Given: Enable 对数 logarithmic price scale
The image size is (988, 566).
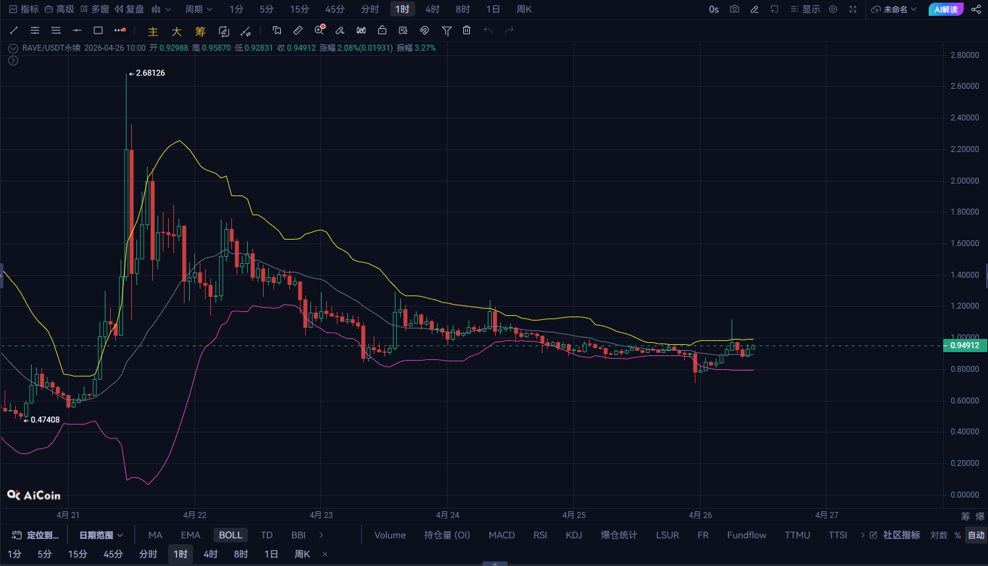Looking at the screenshot, I should (x=939, y=535).
